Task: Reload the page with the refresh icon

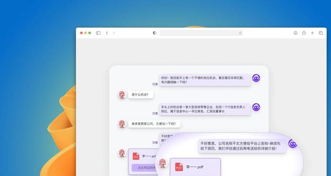Action: pyautogui.click(x=240, y=33)
